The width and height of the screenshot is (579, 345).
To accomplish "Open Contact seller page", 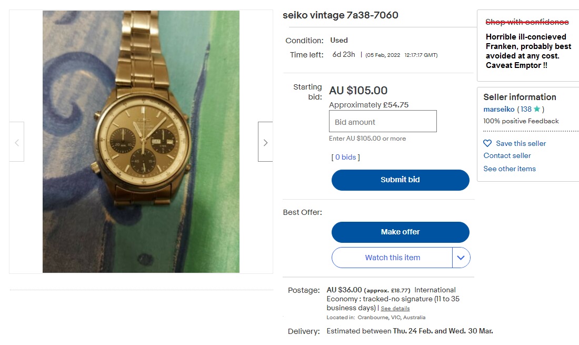I will pos(507,155).
